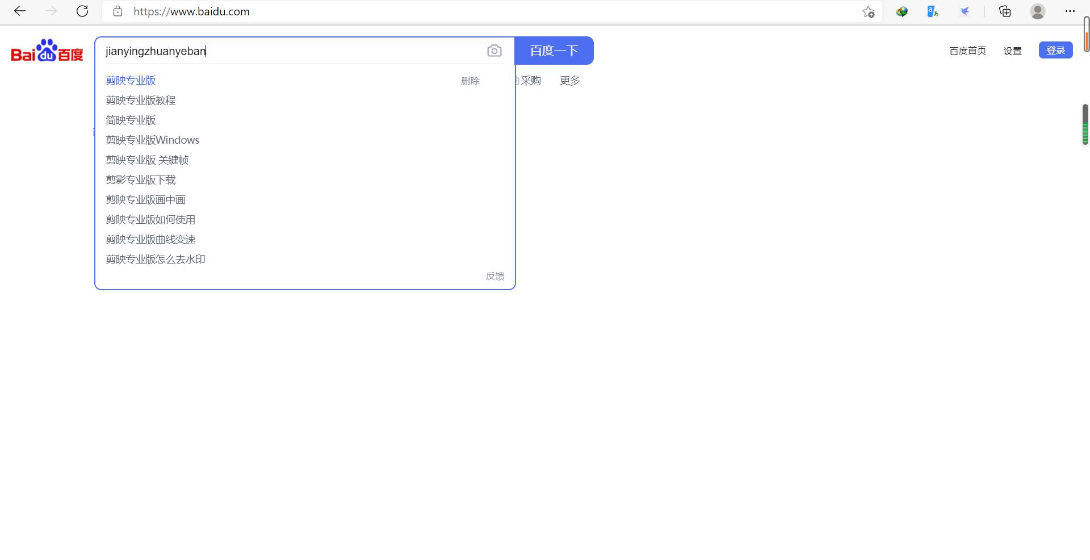Open the Internet Download Manager extension
This screenshot has height=560, width=1090.
pyautogui.click(x=902, y=11)
